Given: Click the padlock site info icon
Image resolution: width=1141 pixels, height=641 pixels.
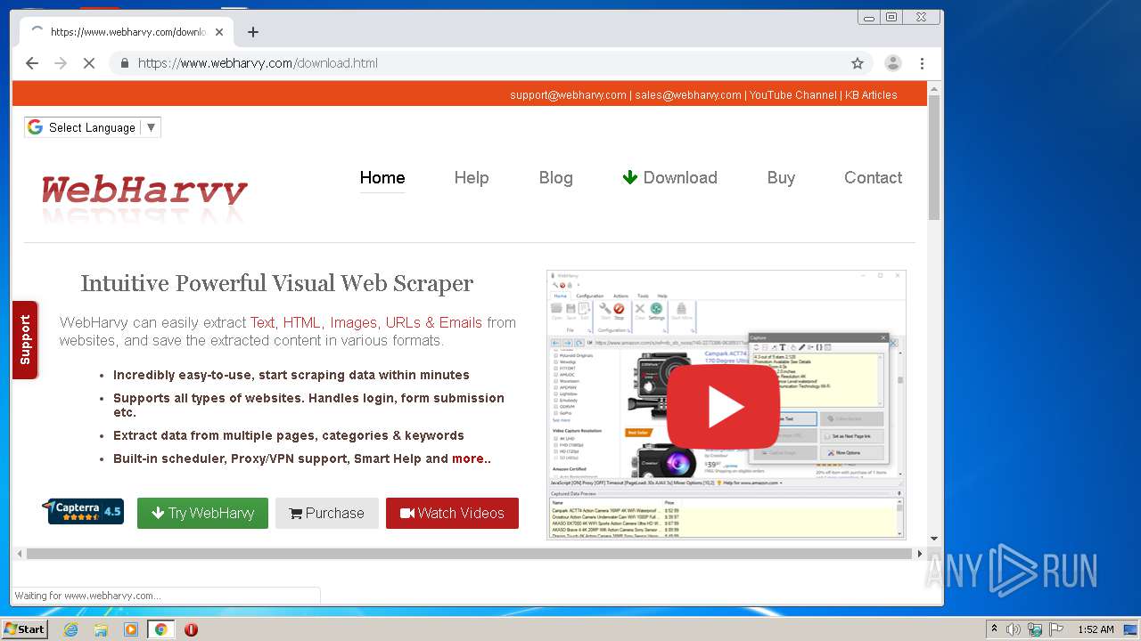Looking at the screenshot, I should [124, 63].
